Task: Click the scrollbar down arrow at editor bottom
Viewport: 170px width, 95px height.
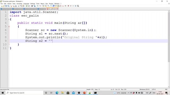Action: pyautogui.click(x=169, y=87)
